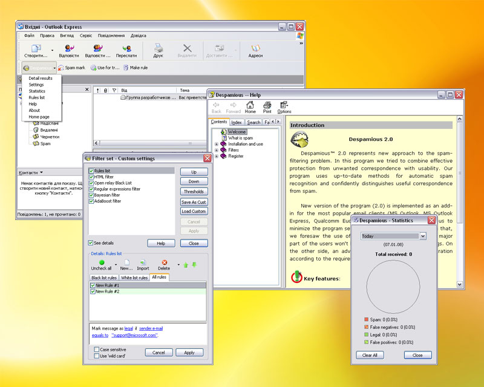This screenshot has width=484, height=387.
Task: Click the Forward arrow in Despamious Help
Action: 234,105
